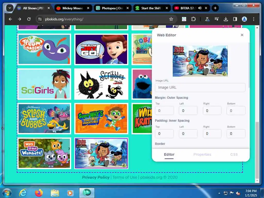Open the media controls icon
The width and height of the screenshot is (264, 198).
(x=217, y=19)
